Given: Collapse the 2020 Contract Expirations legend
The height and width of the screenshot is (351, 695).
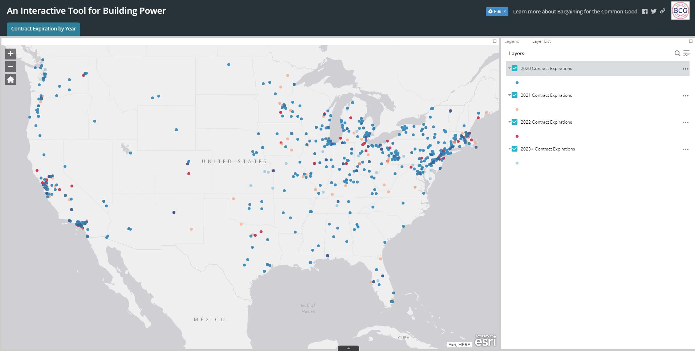Looking at the screenshot, I should tap(509, 68).
